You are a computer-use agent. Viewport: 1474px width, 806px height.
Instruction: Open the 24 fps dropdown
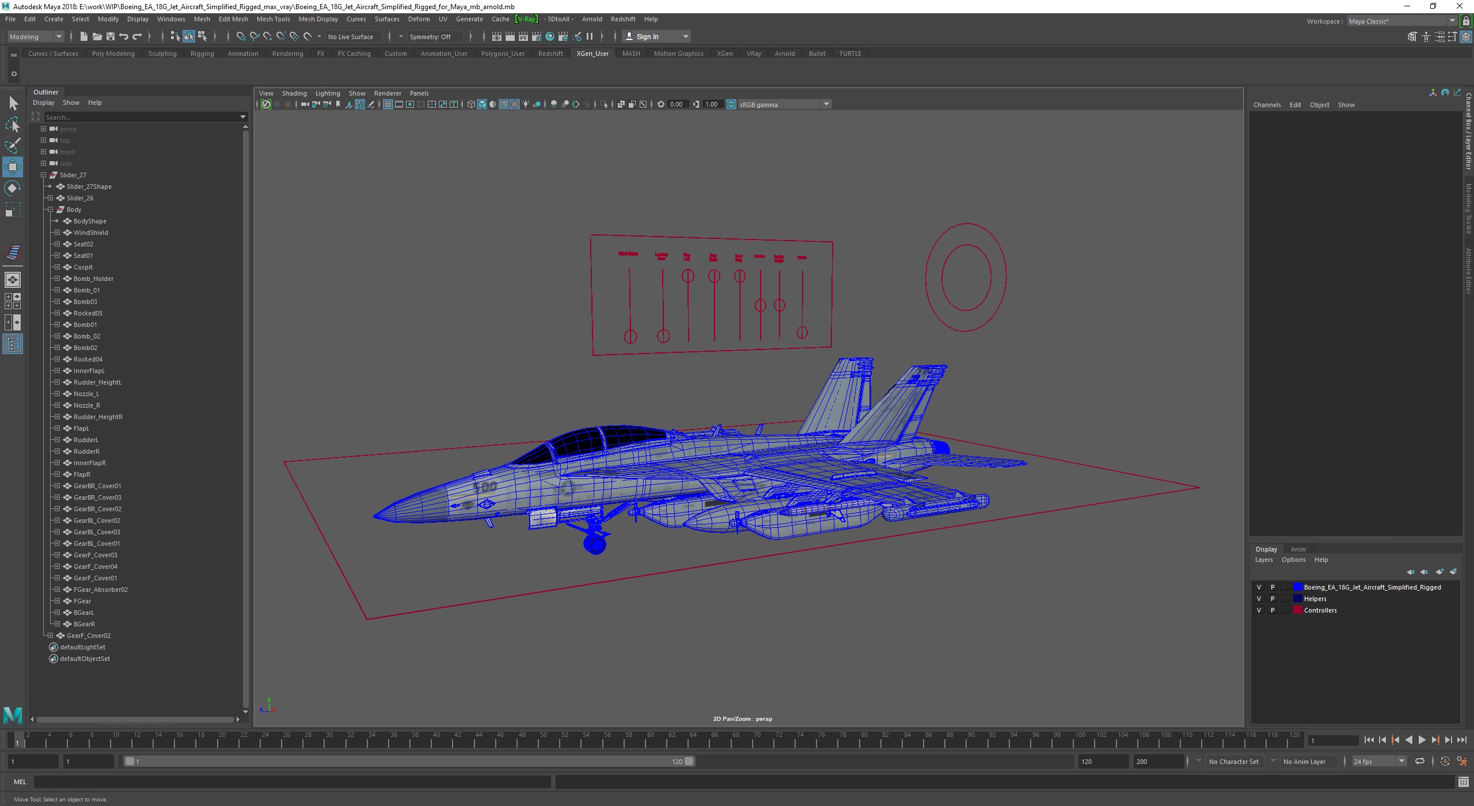point(1379,761)
